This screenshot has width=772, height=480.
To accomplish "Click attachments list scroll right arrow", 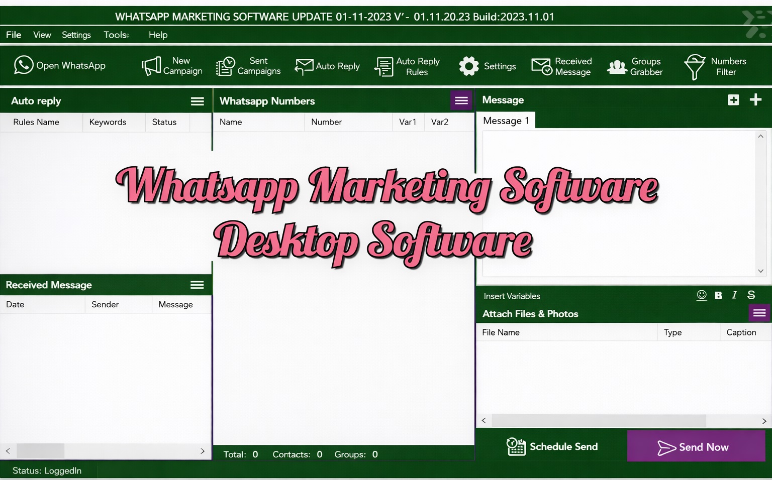I will pos(764,421).
